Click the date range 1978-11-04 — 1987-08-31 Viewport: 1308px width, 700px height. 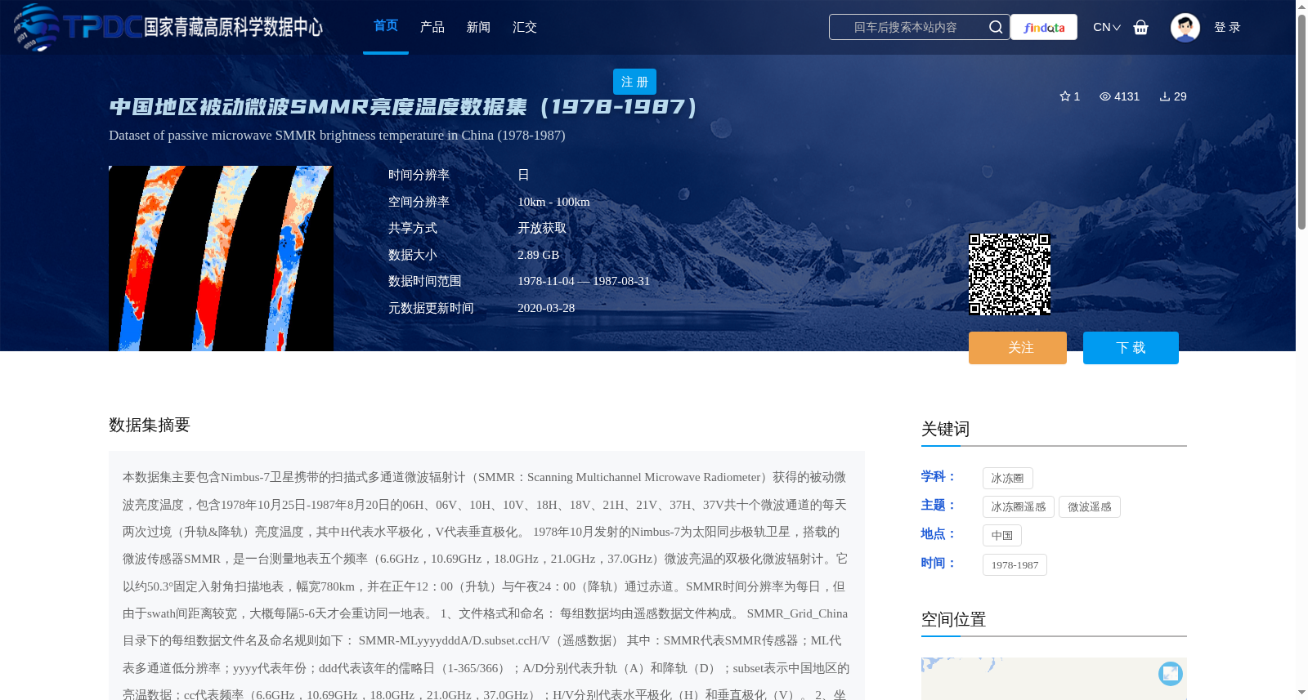[x=584, y=281]
